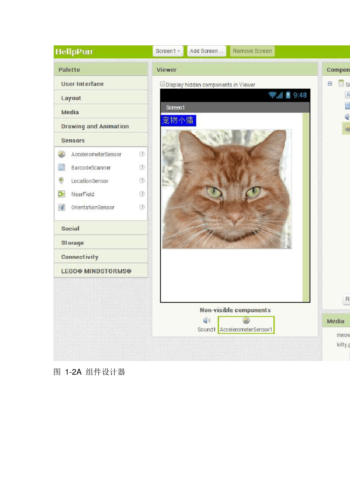Expand the Storage palette section
Viewport: 350px width, 496px height.
(101, 242)
